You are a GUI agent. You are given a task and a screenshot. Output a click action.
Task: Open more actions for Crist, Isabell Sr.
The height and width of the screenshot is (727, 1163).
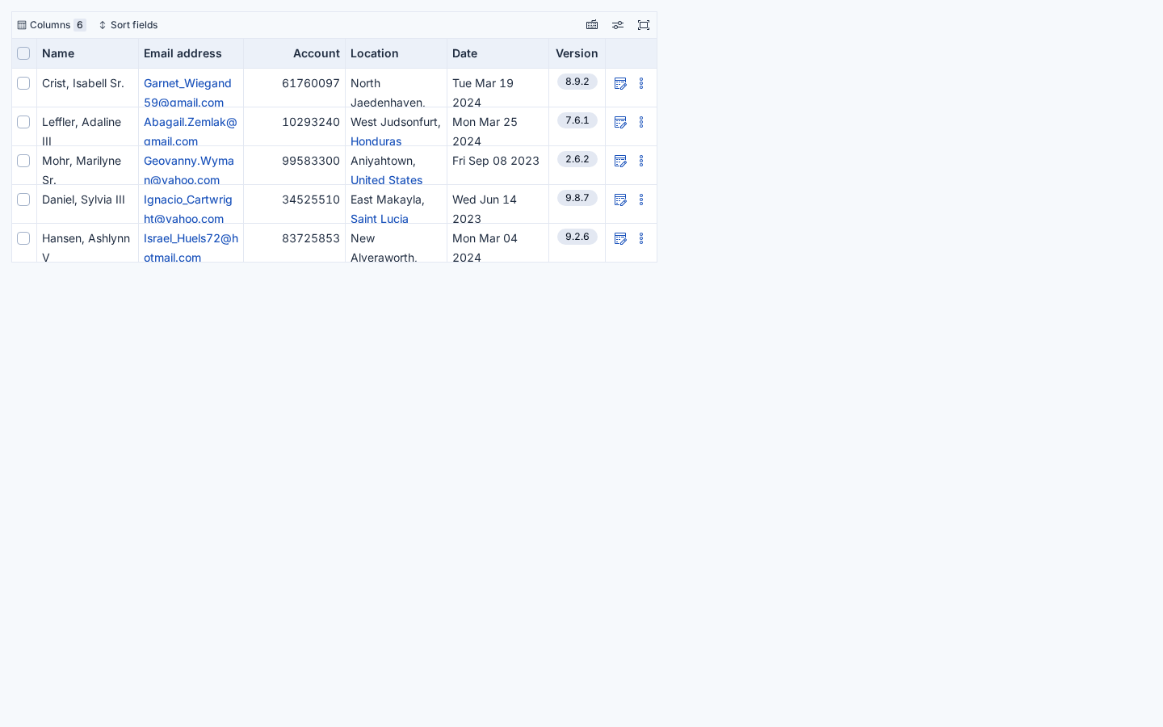tap(641, 83)
